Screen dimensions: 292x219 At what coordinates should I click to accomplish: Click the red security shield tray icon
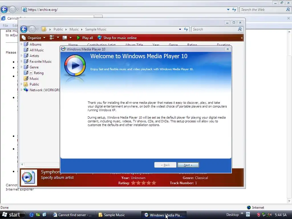pos(258,215)
